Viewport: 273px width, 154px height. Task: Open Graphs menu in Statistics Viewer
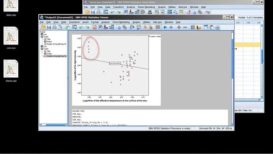click(x=136, y=22)
